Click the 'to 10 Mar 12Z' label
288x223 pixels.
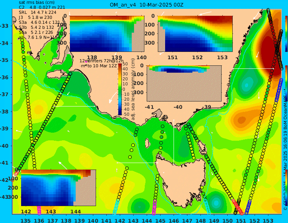(102, 66)
